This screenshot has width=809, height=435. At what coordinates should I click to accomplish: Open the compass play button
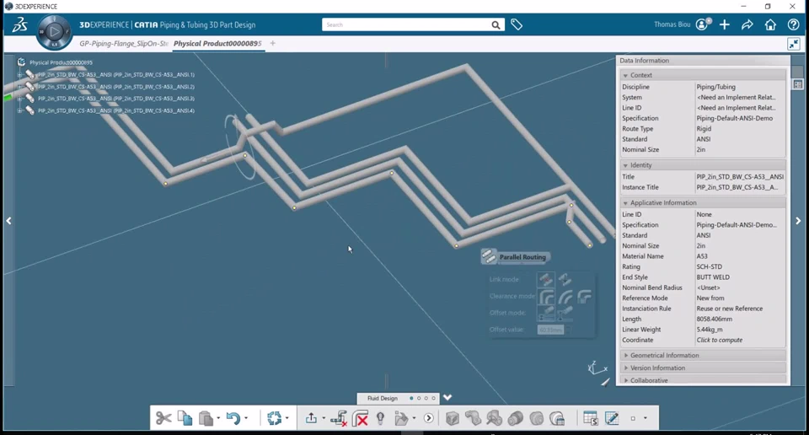54,32
